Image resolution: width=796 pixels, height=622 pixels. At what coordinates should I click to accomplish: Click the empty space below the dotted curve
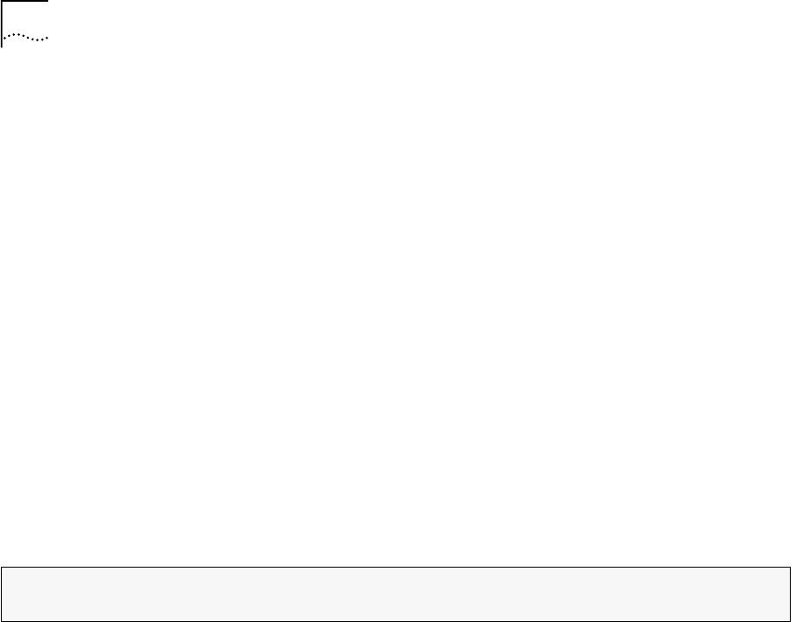[x=25, y=45]
